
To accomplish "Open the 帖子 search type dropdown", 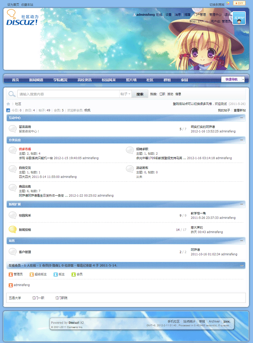I will [x=125, y=94].
